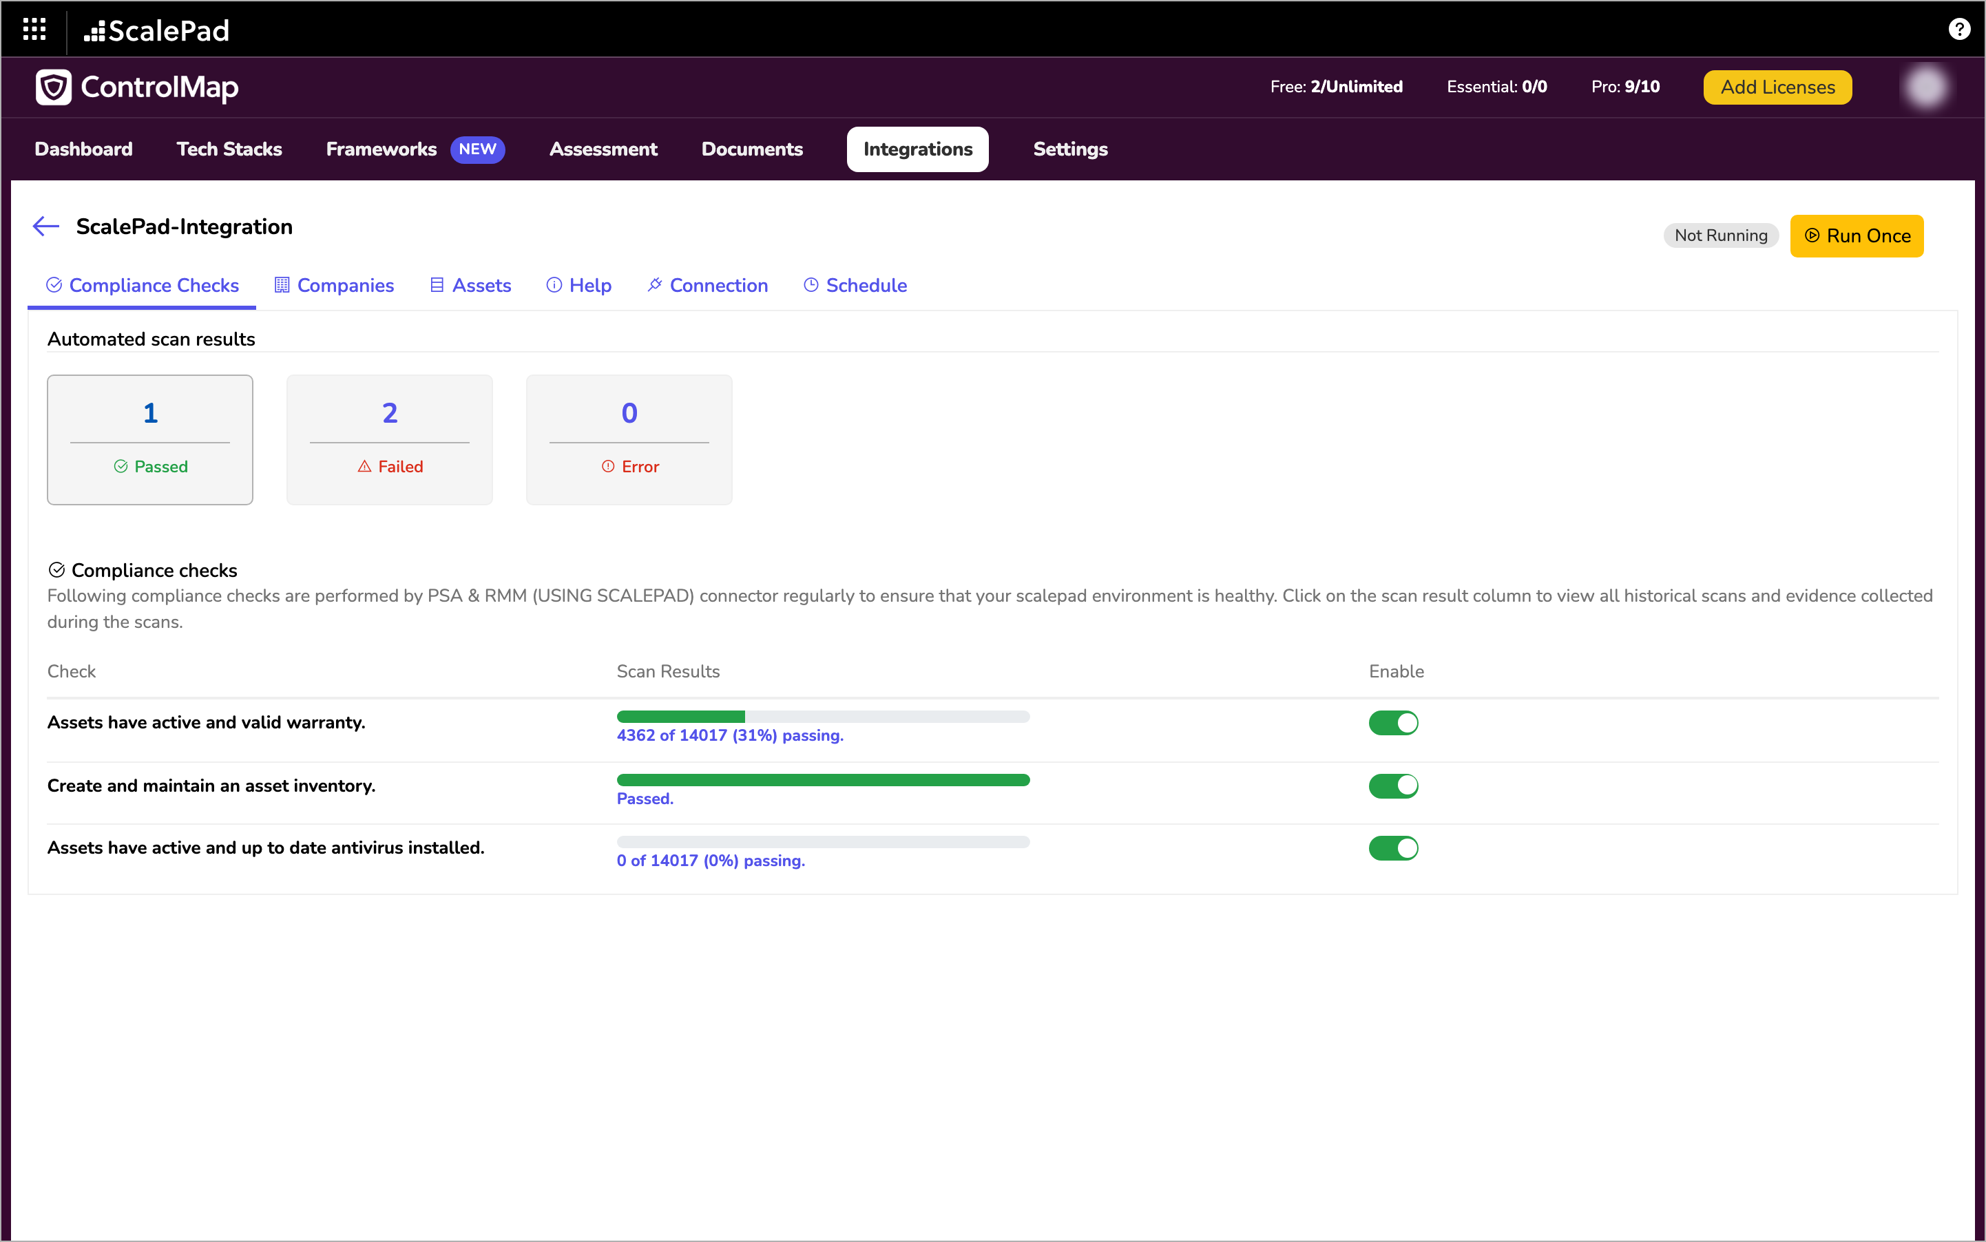The height and width of the screenshot is (1242, 1986).
Task: Open Frameworks navigation item
Action: pyautogui.click(x=381, y=149)
